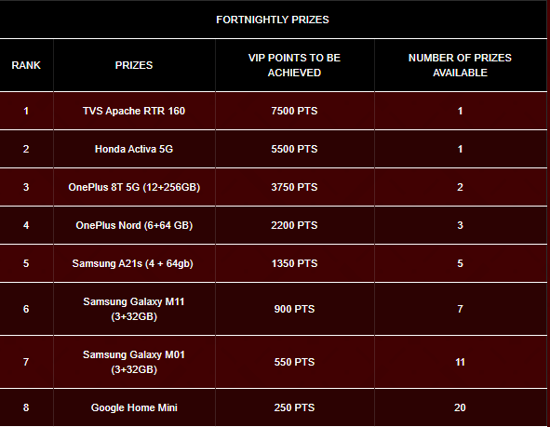This screenshot has height=427, width=550.
Task: Click the 900 PTS points cell
Action: point(294,309)
